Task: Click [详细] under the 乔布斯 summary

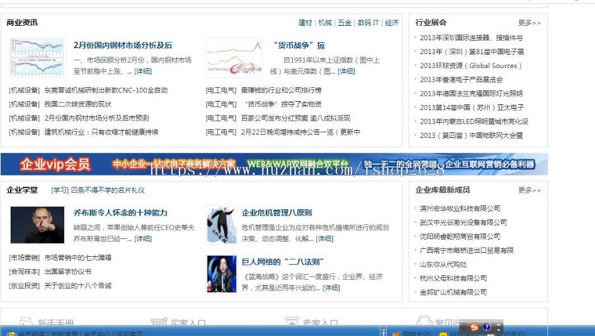Action: click(x=143, y=239)
